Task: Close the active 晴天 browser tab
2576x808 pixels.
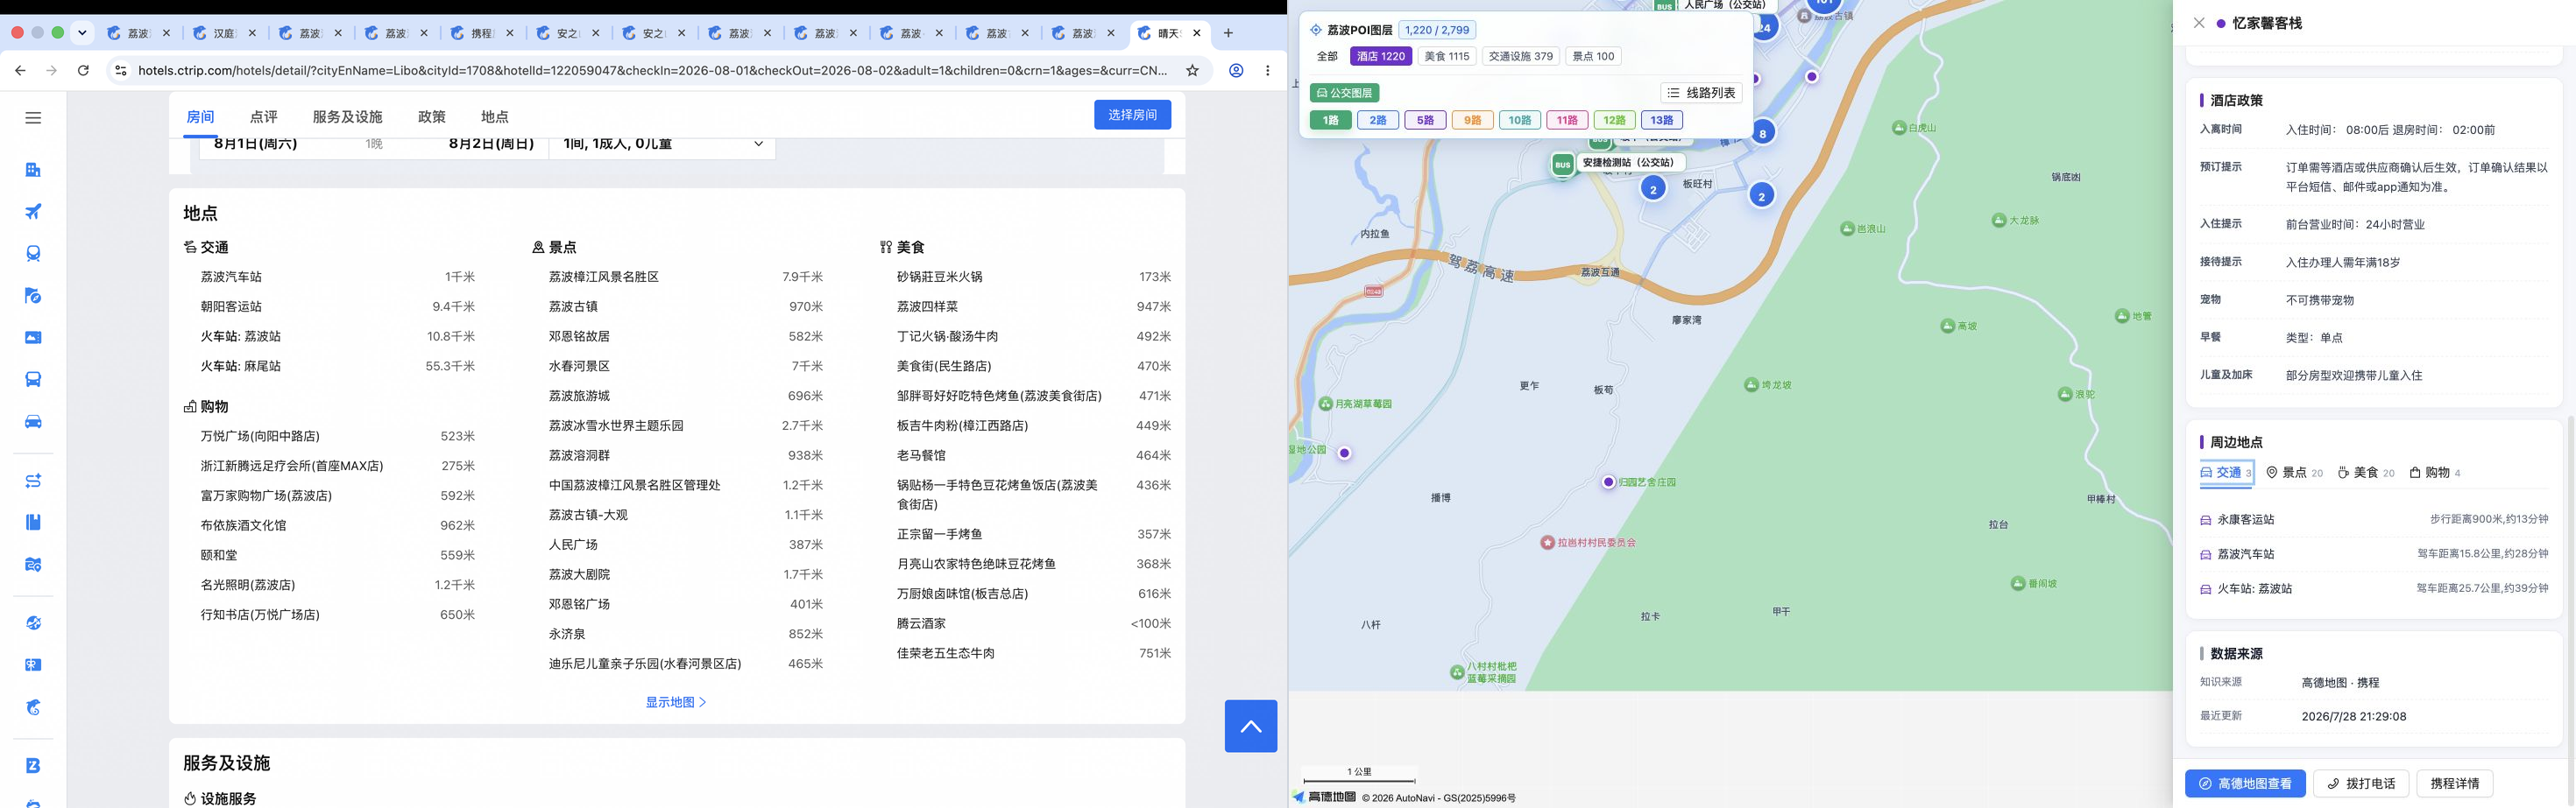Action: coord(1196,33)
